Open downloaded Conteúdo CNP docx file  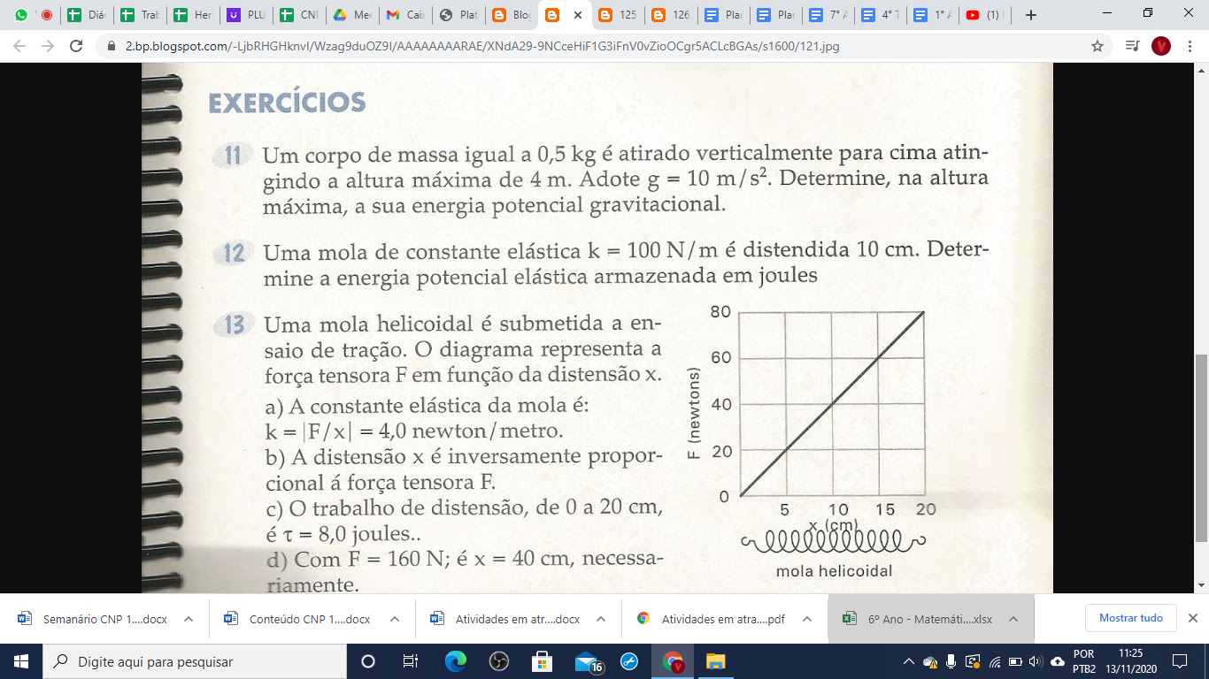pyautogui.click(x=299, y=619)
